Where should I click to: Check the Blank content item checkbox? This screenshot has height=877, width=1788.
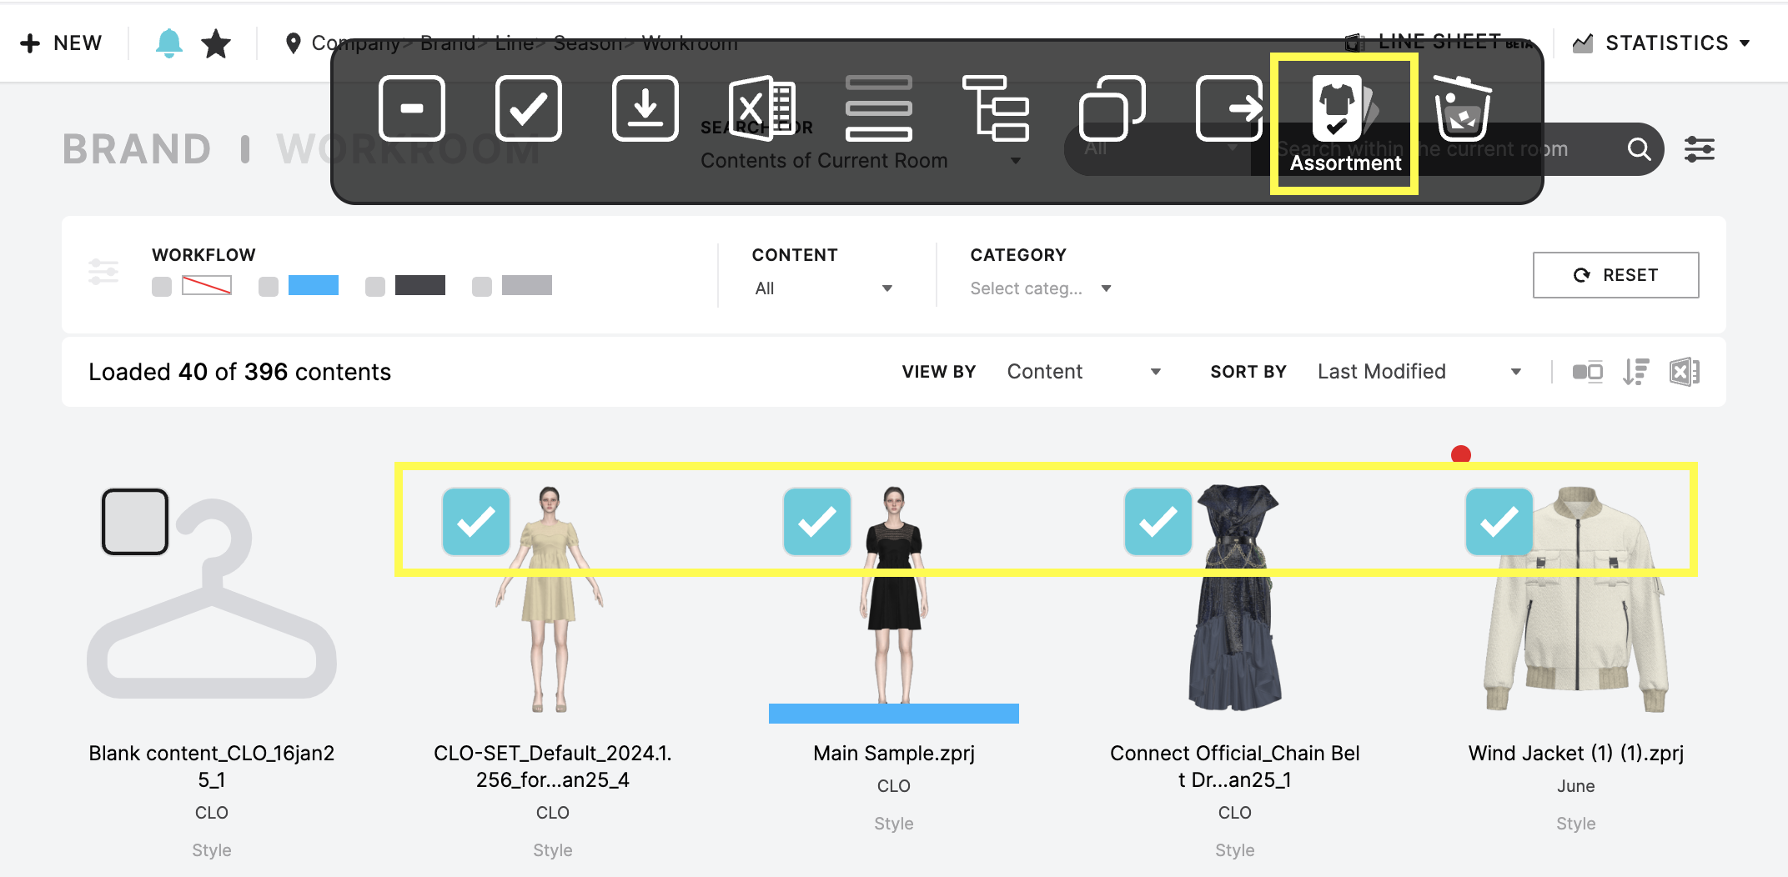click(135, 522)
